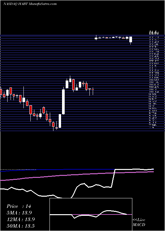Click the NASDAQ HABT MunafaSutra.com title text
This screenshot has height=231, width=165.
[x=30, y=4]
